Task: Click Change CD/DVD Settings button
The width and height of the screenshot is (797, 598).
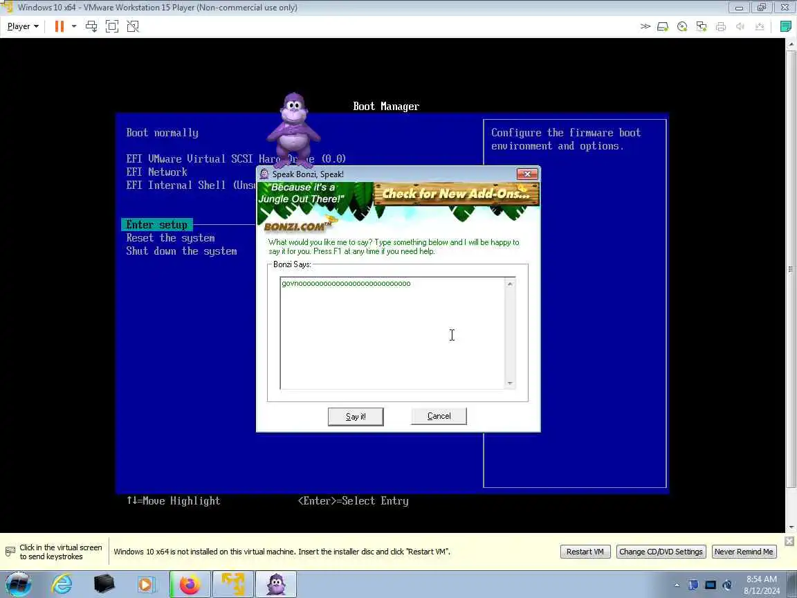Action: pos(661,552)
